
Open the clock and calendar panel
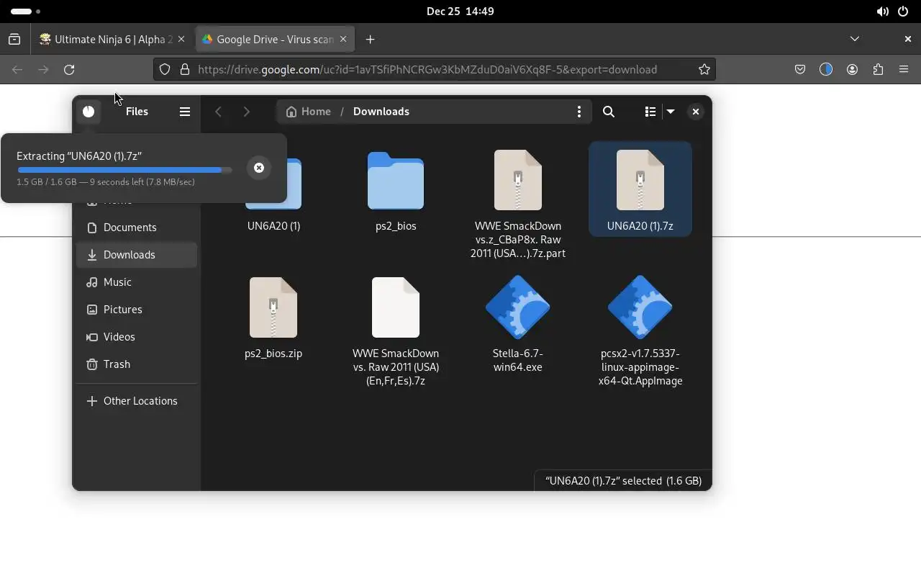460,12
